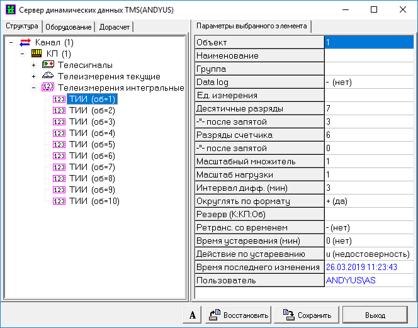Collapse the Канал (1) tree node
The height and width of the screenshot is (328, 418).
pos(11,43)
